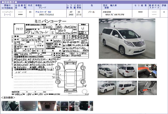
Task: Open the アルファード 5D vehicle name link
Action: (x=43, y=12)
